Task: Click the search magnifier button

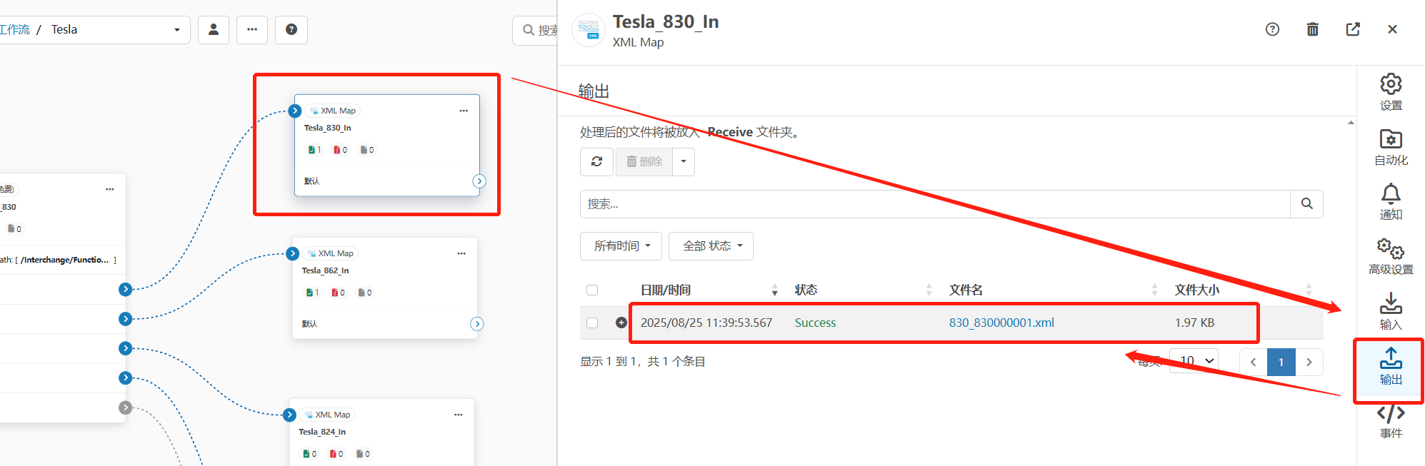Action: click(1306, 204)
